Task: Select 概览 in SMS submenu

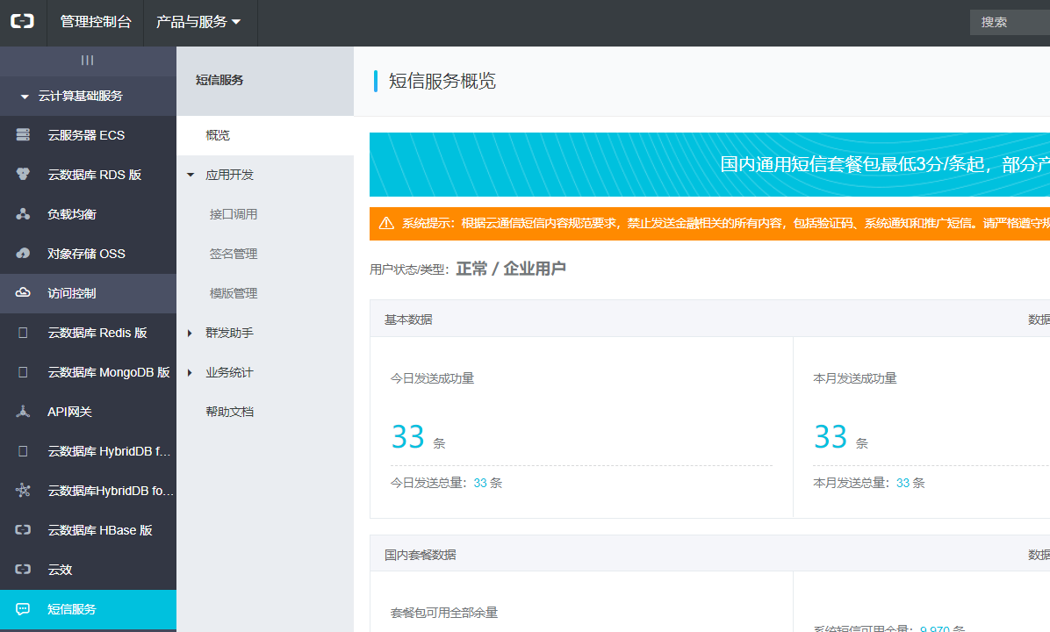Action: 218,135
